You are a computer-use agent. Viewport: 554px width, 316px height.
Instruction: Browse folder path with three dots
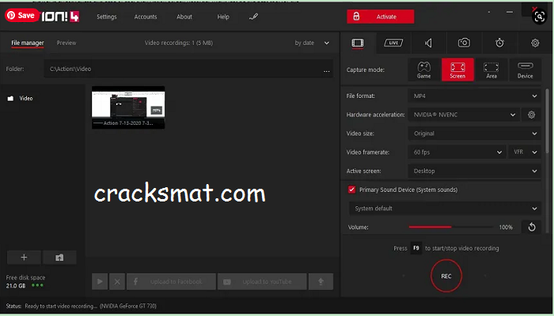pyautogui.click(x=326, y=71)
